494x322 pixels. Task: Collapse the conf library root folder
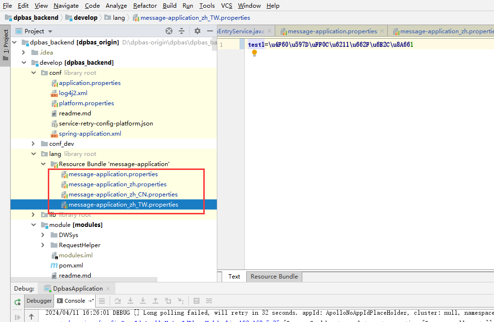coord(33,73)
